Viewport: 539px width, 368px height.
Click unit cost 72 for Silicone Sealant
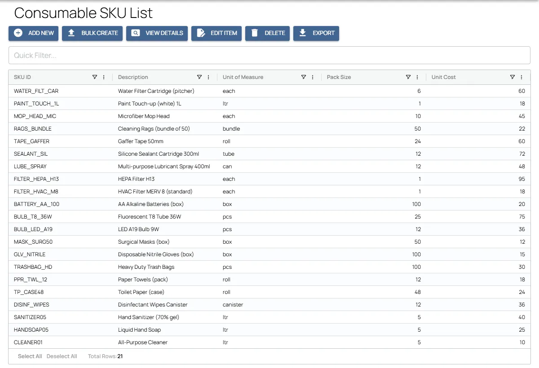tap(478, 154)
